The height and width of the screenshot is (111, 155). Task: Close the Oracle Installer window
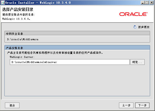(152, 3)
